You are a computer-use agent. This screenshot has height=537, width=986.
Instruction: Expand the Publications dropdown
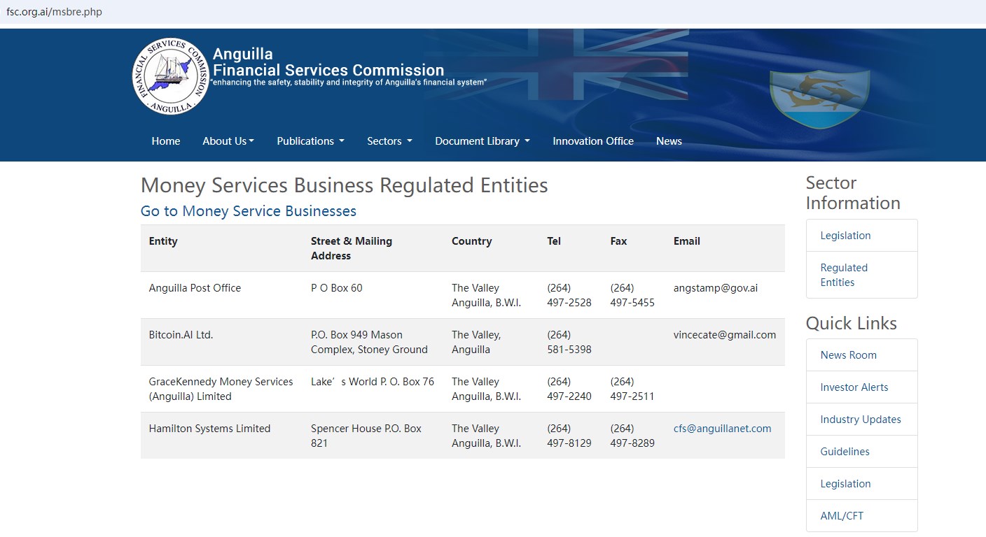[310, 141]
